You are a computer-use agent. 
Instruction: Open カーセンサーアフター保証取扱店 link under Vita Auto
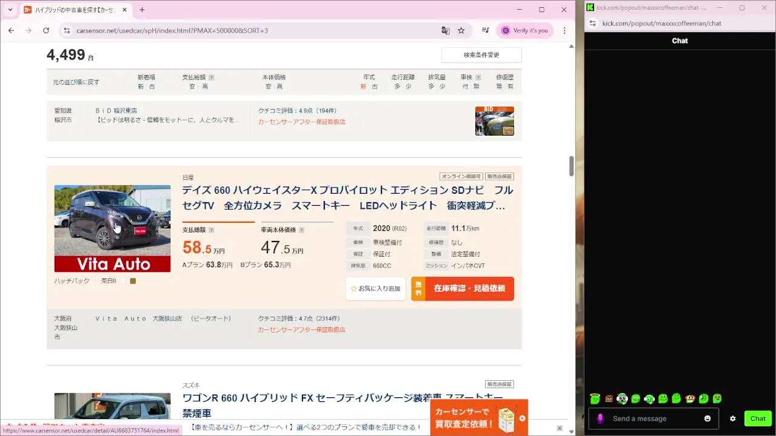click(x=301, y=330)
